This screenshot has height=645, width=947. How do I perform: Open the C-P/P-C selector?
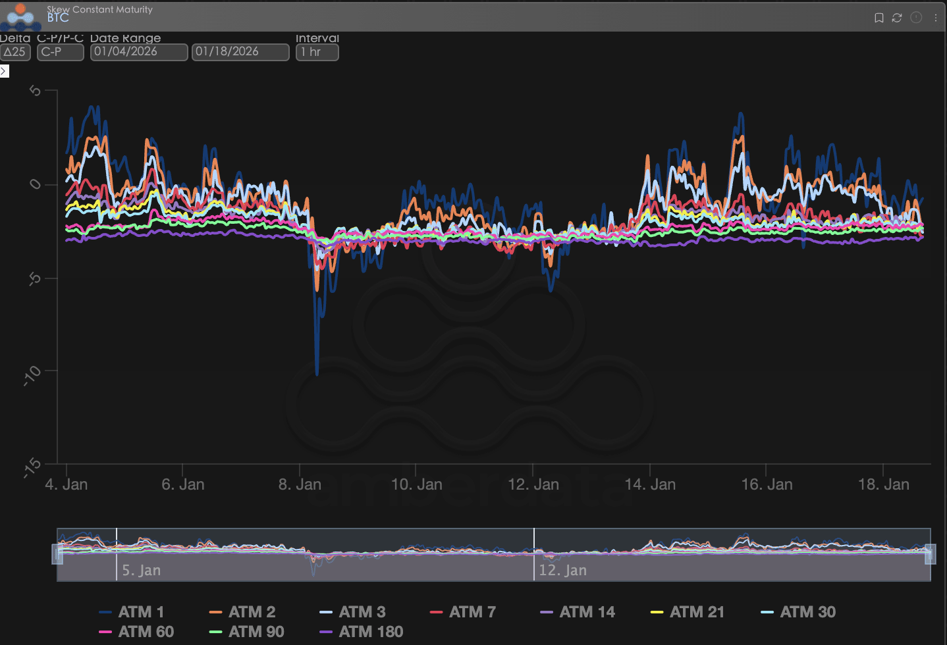point(60,52)
